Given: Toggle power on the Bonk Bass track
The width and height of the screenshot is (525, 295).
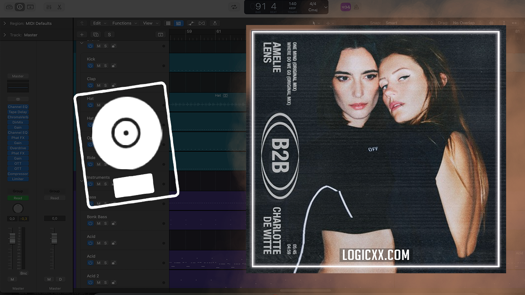Looking at the screenshot, I should pyautogui.click(x=90, y=223).
